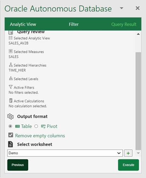This screenshot has height=178, width=146.
Task: Click the Selected Measures icon
Action: [11, 51]
